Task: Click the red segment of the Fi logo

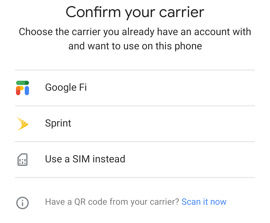Action: [18, 93]
